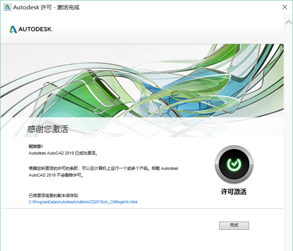The height and width of the screenshot is (251, 293).
Task: Click the 完成 button
Action: click(x=234, y=225)
